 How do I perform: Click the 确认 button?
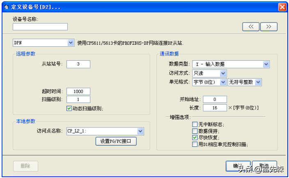(238, 166)
